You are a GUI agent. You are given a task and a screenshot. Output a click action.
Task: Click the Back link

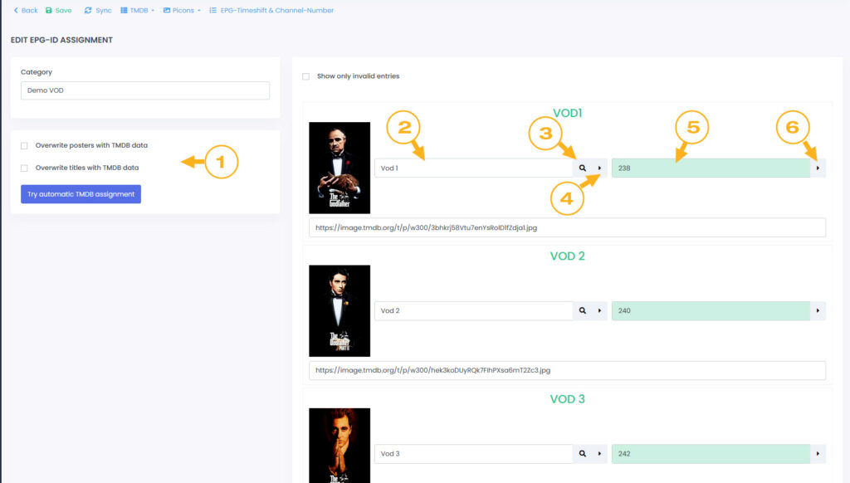coord(25,11)
